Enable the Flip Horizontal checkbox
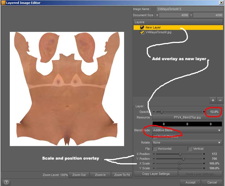 pos(155,149)
